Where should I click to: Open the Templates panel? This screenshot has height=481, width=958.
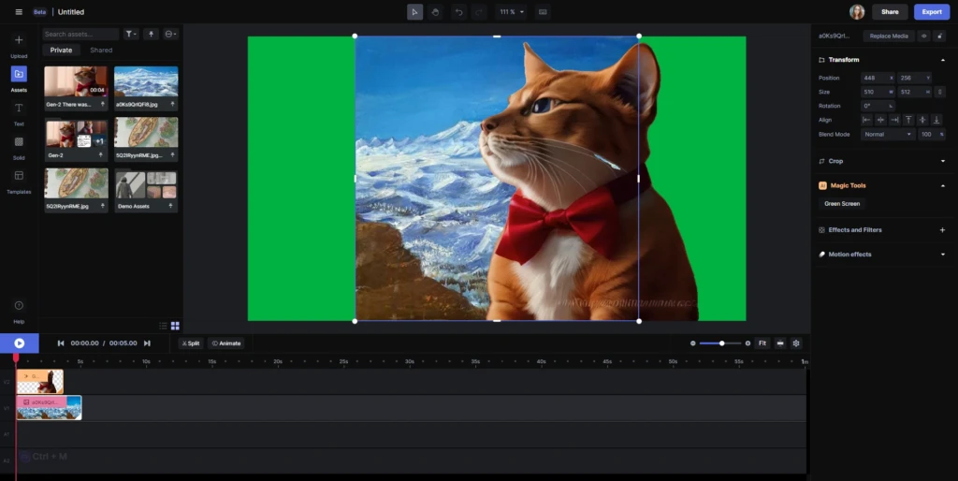19,176
